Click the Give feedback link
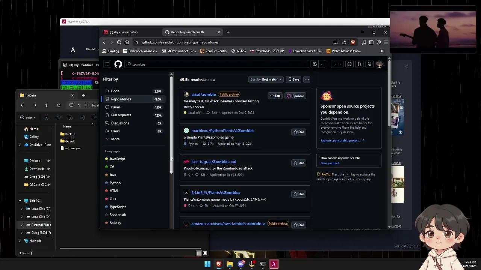The height and width of the screenshot is (270, 481). click(x=330, y=163)
